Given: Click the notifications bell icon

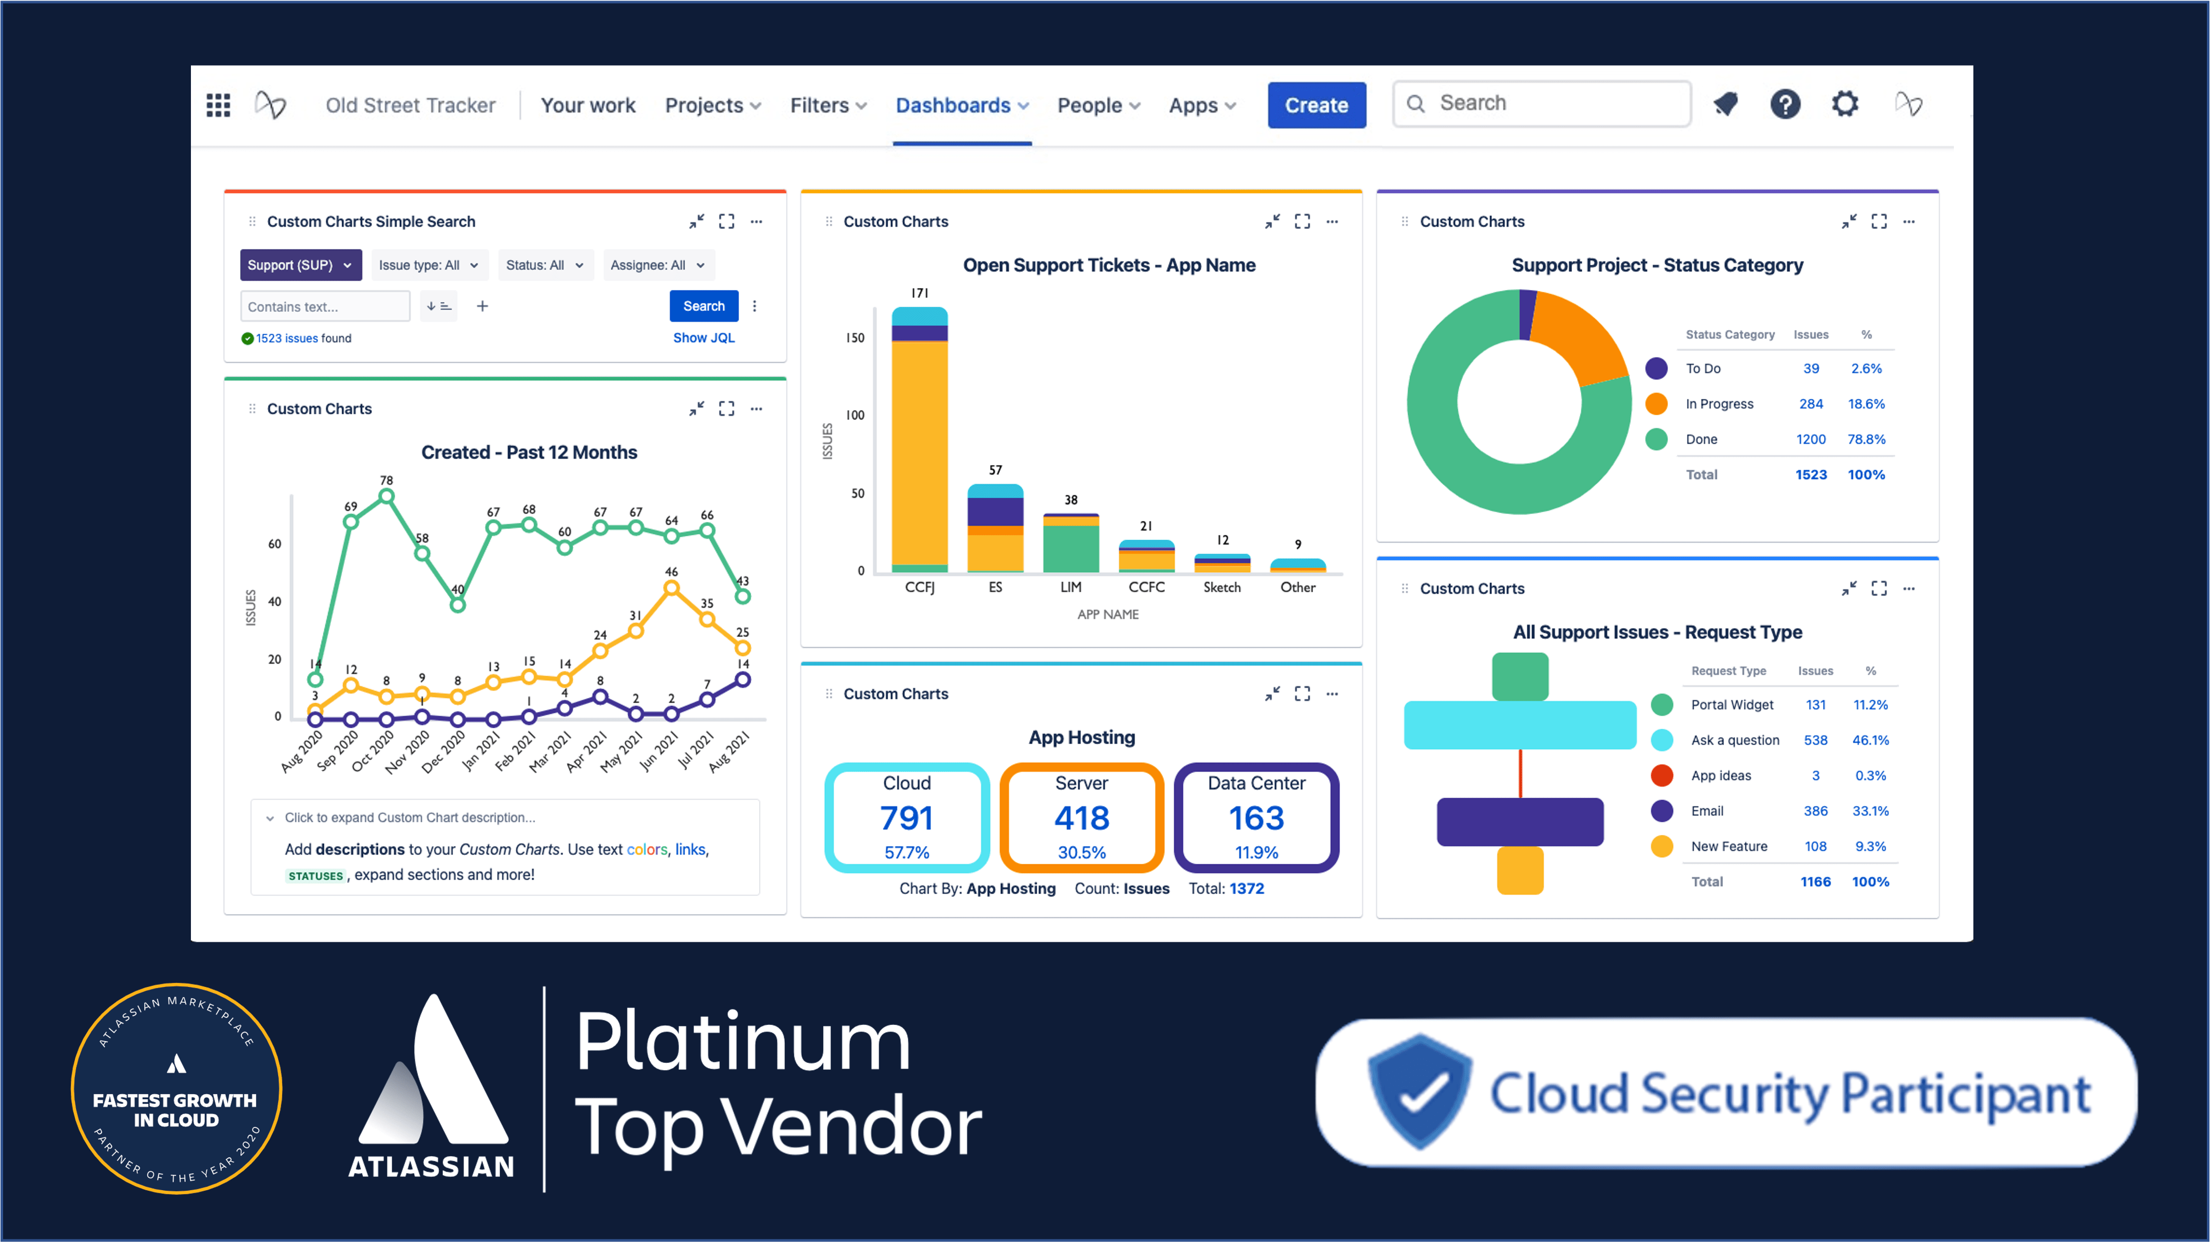Looking at the screenshot, I should (x=1725, y=104).
